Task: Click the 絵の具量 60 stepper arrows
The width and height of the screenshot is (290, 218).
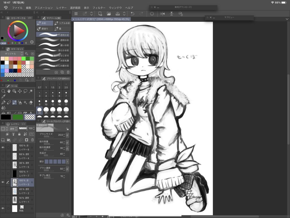Action: [64, 142]
